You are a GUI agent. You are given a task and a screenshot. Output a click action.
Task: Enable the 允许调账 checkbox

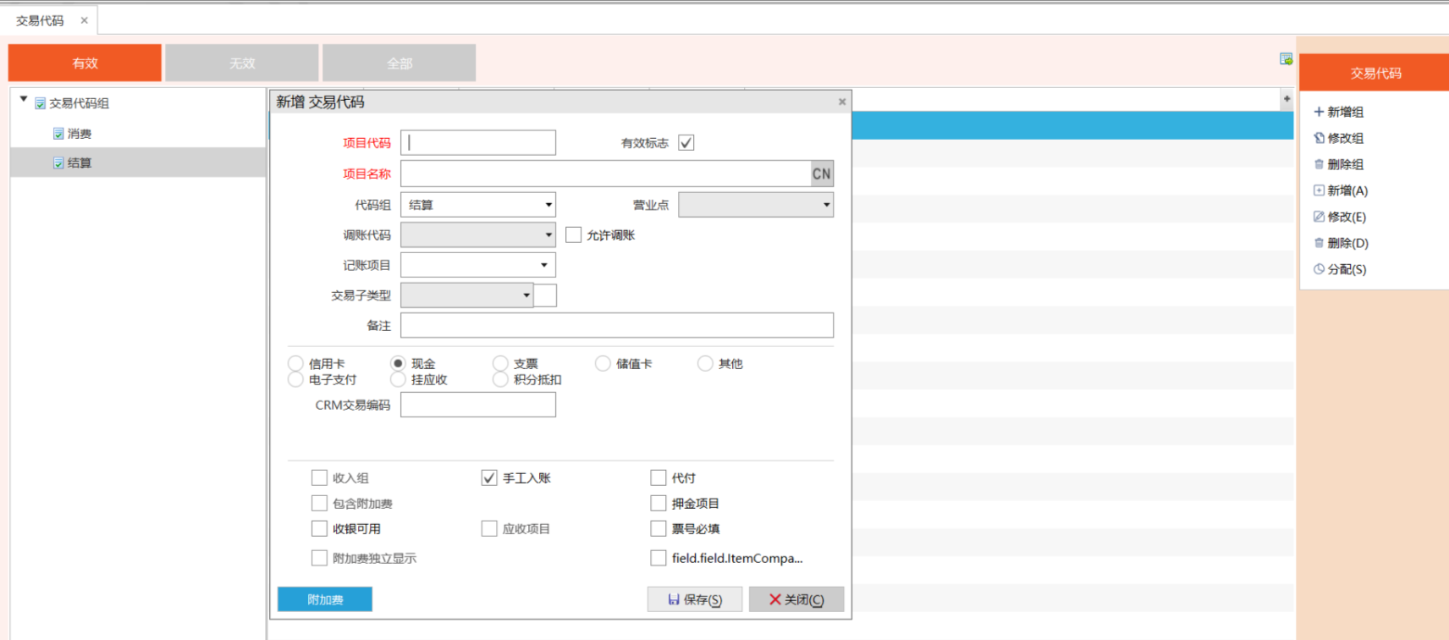pos(574,235)
